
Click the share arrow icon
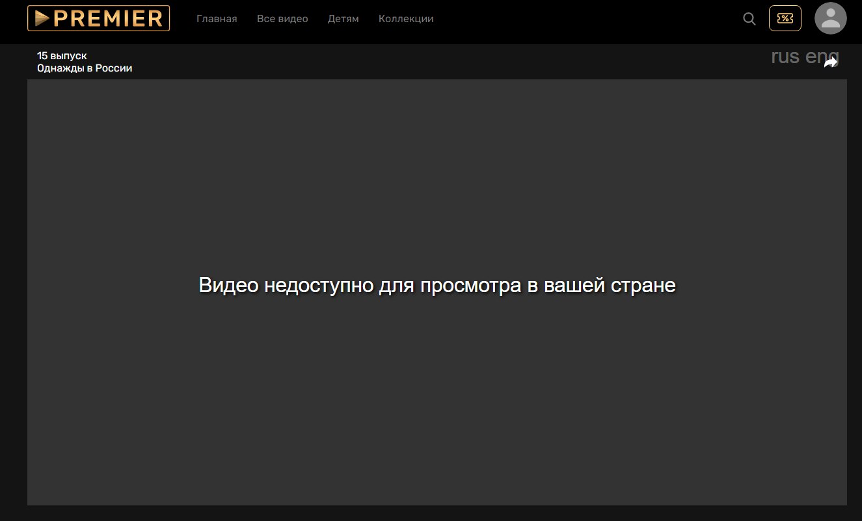[x=831, y=62]
